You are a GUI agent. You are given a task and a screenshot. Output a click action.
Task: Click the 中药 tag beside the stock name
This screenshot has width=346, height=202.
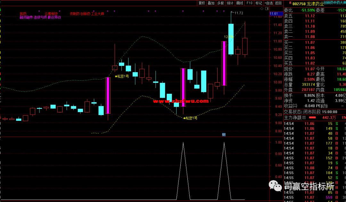[x=336, y=3]
